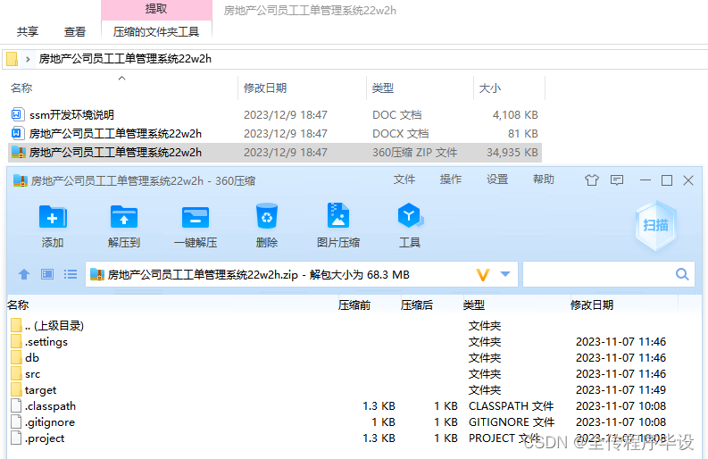Click the src folder icon

[x=16, y=373]
